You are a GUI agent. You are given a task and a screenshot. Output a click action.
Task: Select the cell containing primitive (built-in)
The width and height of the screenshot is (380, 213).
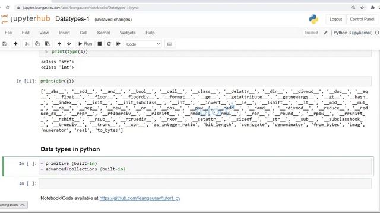pyautogui.click(x=205, y=166)
